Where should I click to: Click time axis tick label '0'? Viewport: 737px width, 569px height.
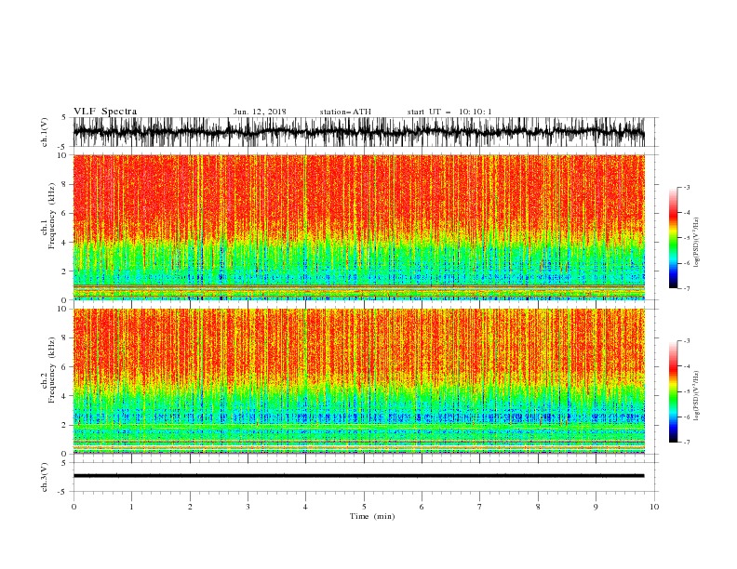[74, 507]
